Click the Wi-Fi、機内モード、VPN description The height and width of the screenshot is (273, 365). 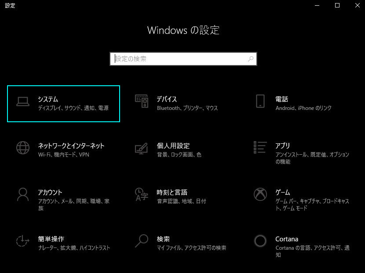point(64,155)
